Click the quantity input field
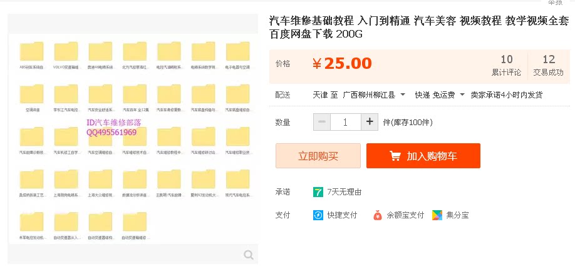 pyautogui.click(x=345, y=122)
